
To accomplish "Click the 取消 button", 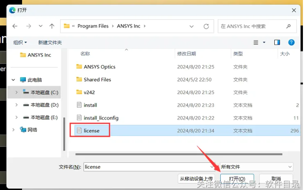I will coord(276,179).
